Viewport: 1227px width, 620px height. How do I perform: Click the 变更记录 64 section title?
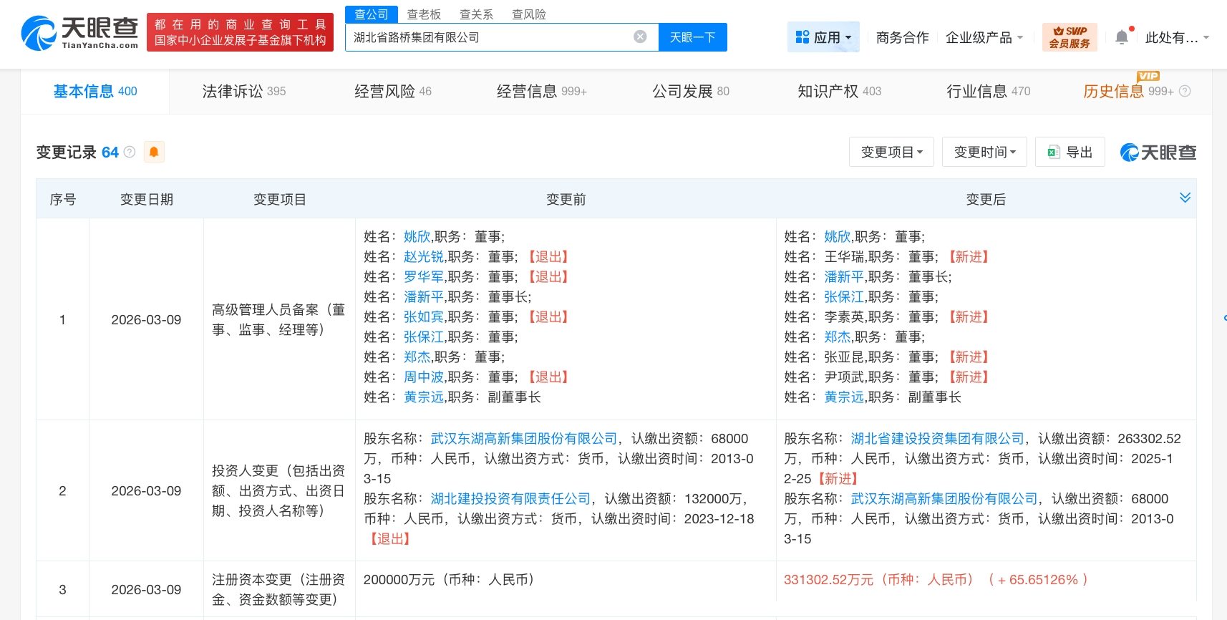(x=77, y=152)
